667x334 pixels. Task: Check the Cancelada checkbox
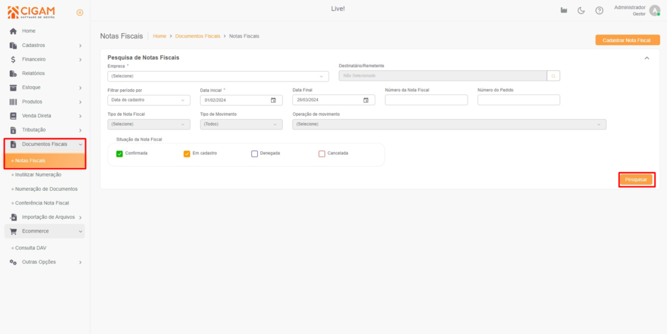(x=322, y=154)
